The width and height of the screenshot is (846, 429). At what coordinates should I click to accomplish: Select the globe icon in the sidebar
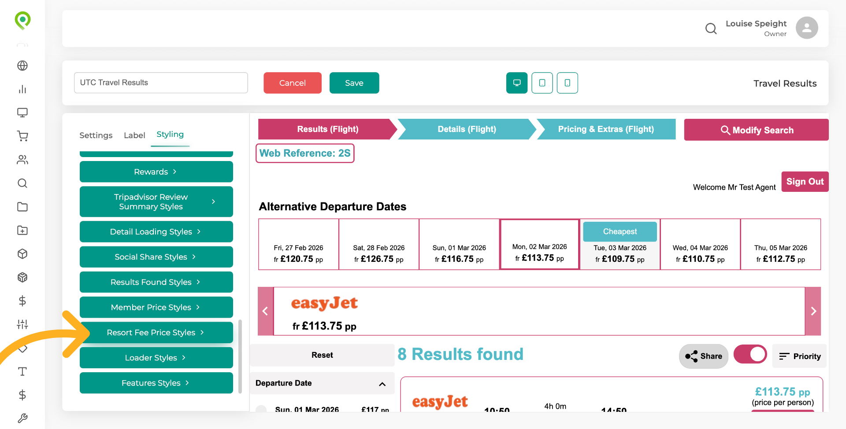pyautogui.click(x=22, y=66)
